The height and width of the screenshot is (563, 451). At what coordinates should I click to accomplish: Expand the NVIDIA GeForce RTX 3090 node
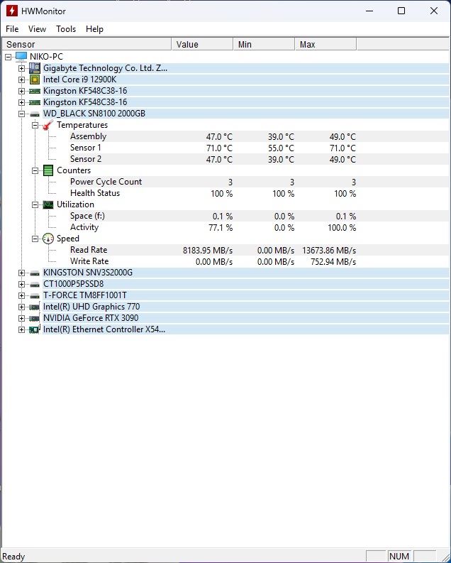(21, 318)
